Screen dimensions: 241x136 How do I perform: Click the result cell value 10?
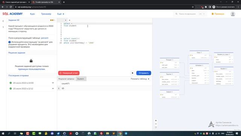coord(63,88)
